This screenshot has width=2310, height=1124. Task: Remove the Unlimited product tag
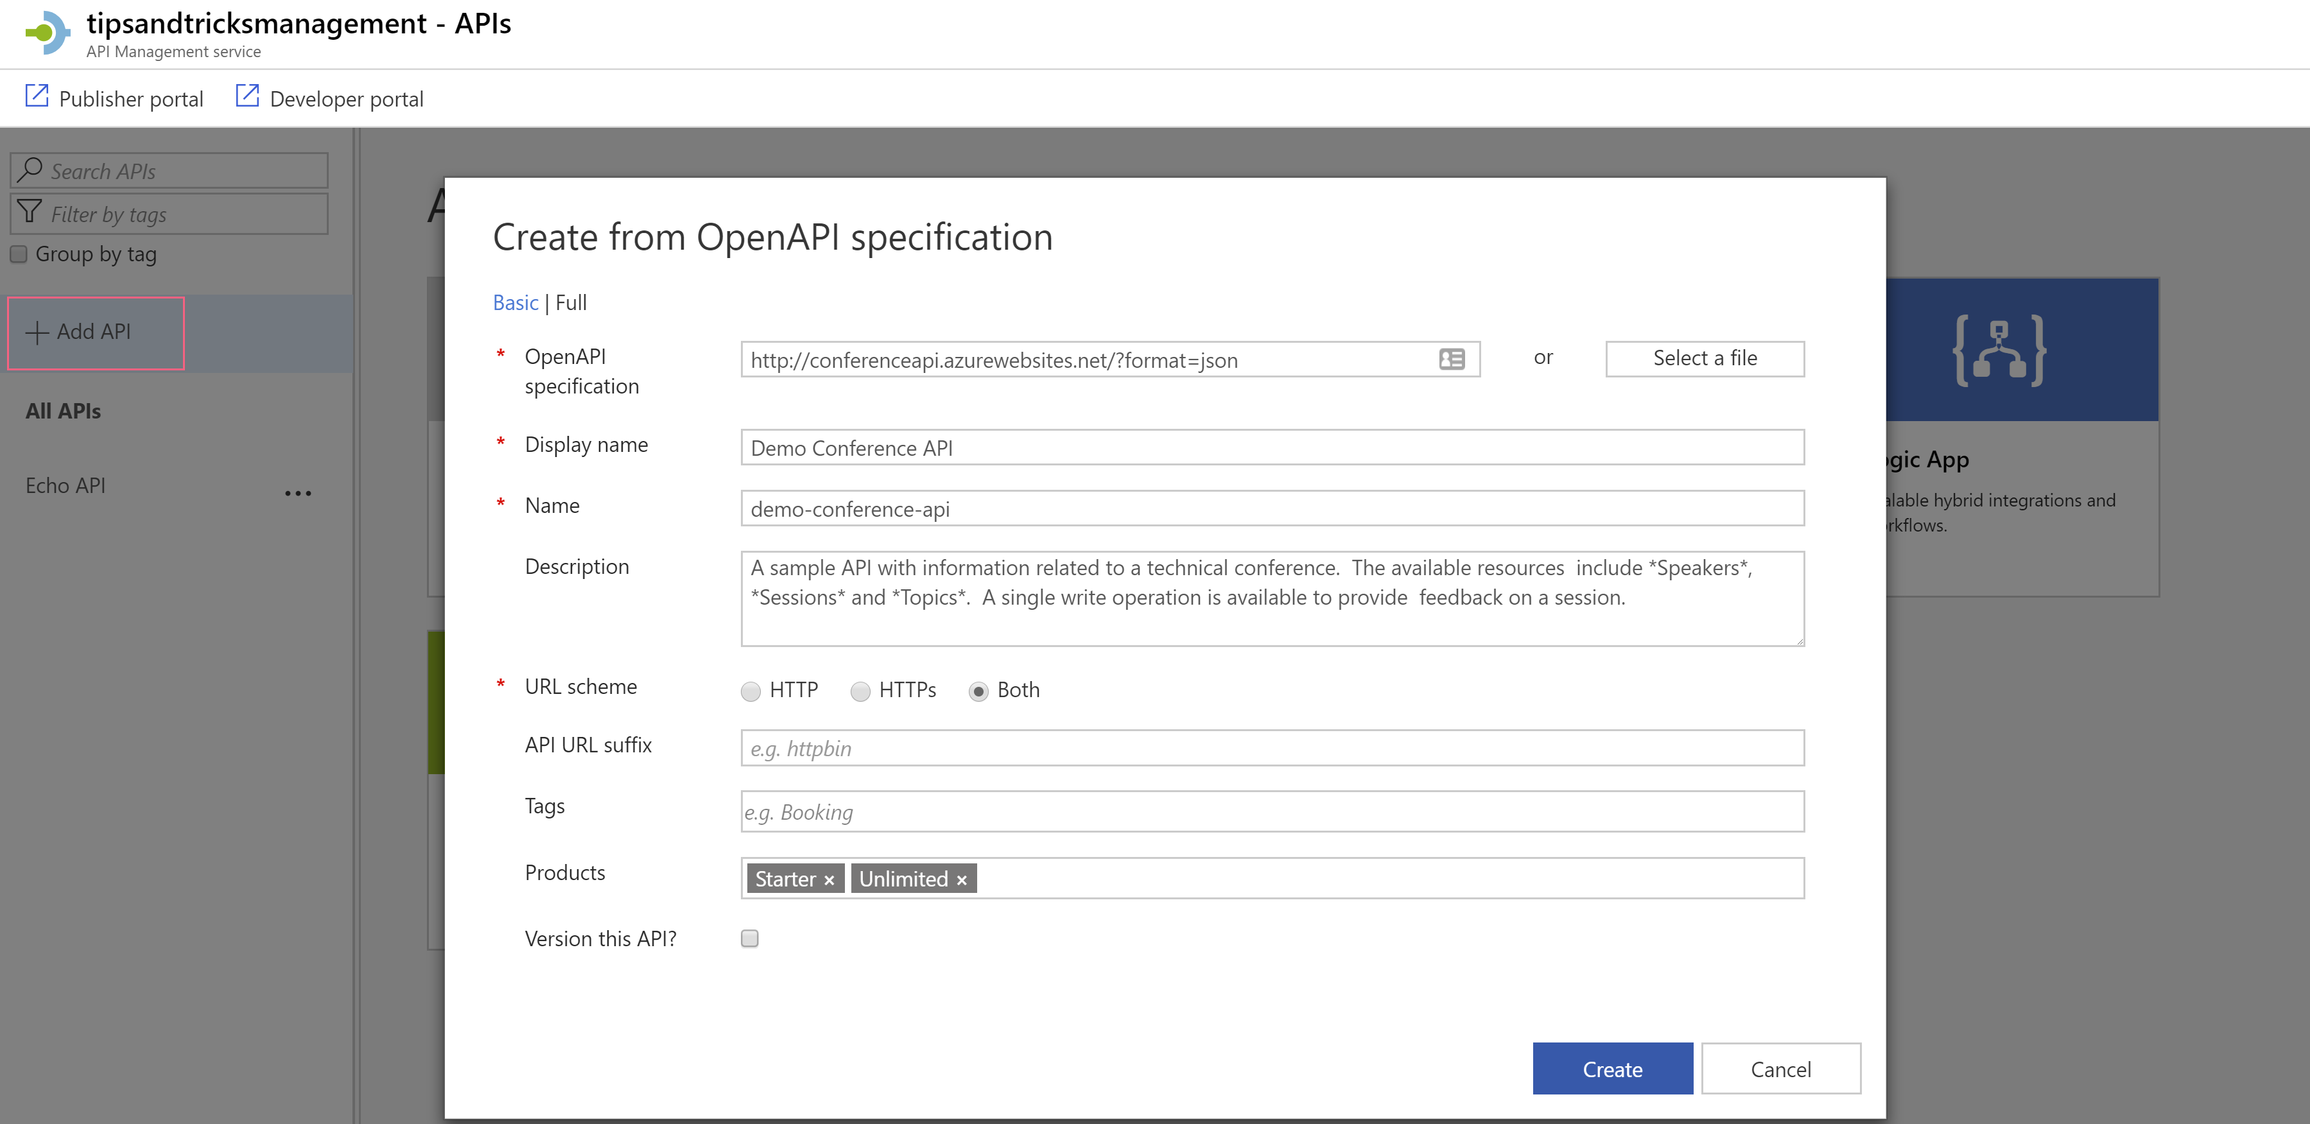(961, 880)
